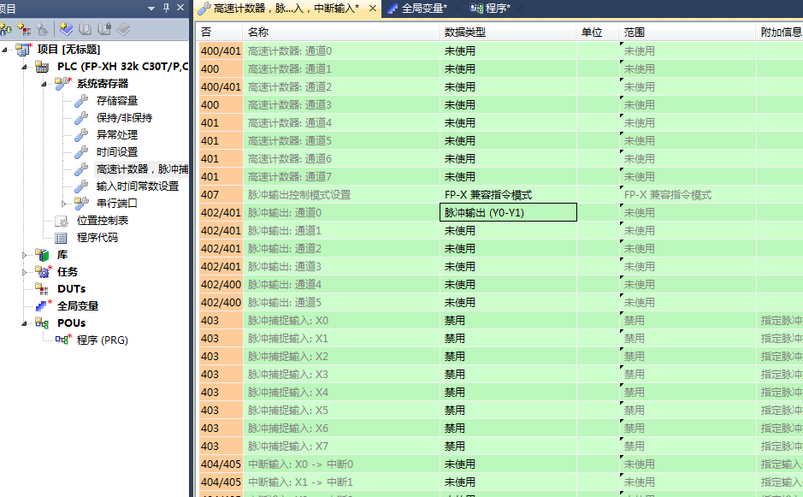803x497 pixels.
Task: Click the red-yellow tree icon in project toolbar
Action: pyautogui.click(x=24, y=29)
